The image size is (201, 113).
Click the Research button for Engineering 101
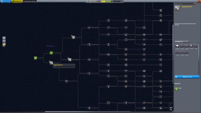point(187,77)
